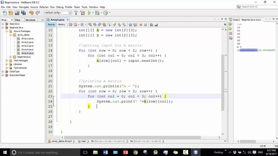This screenshot has height=156, width=278.
Task: Select Array4.java in project tree
Action: (x=27, y=49)
